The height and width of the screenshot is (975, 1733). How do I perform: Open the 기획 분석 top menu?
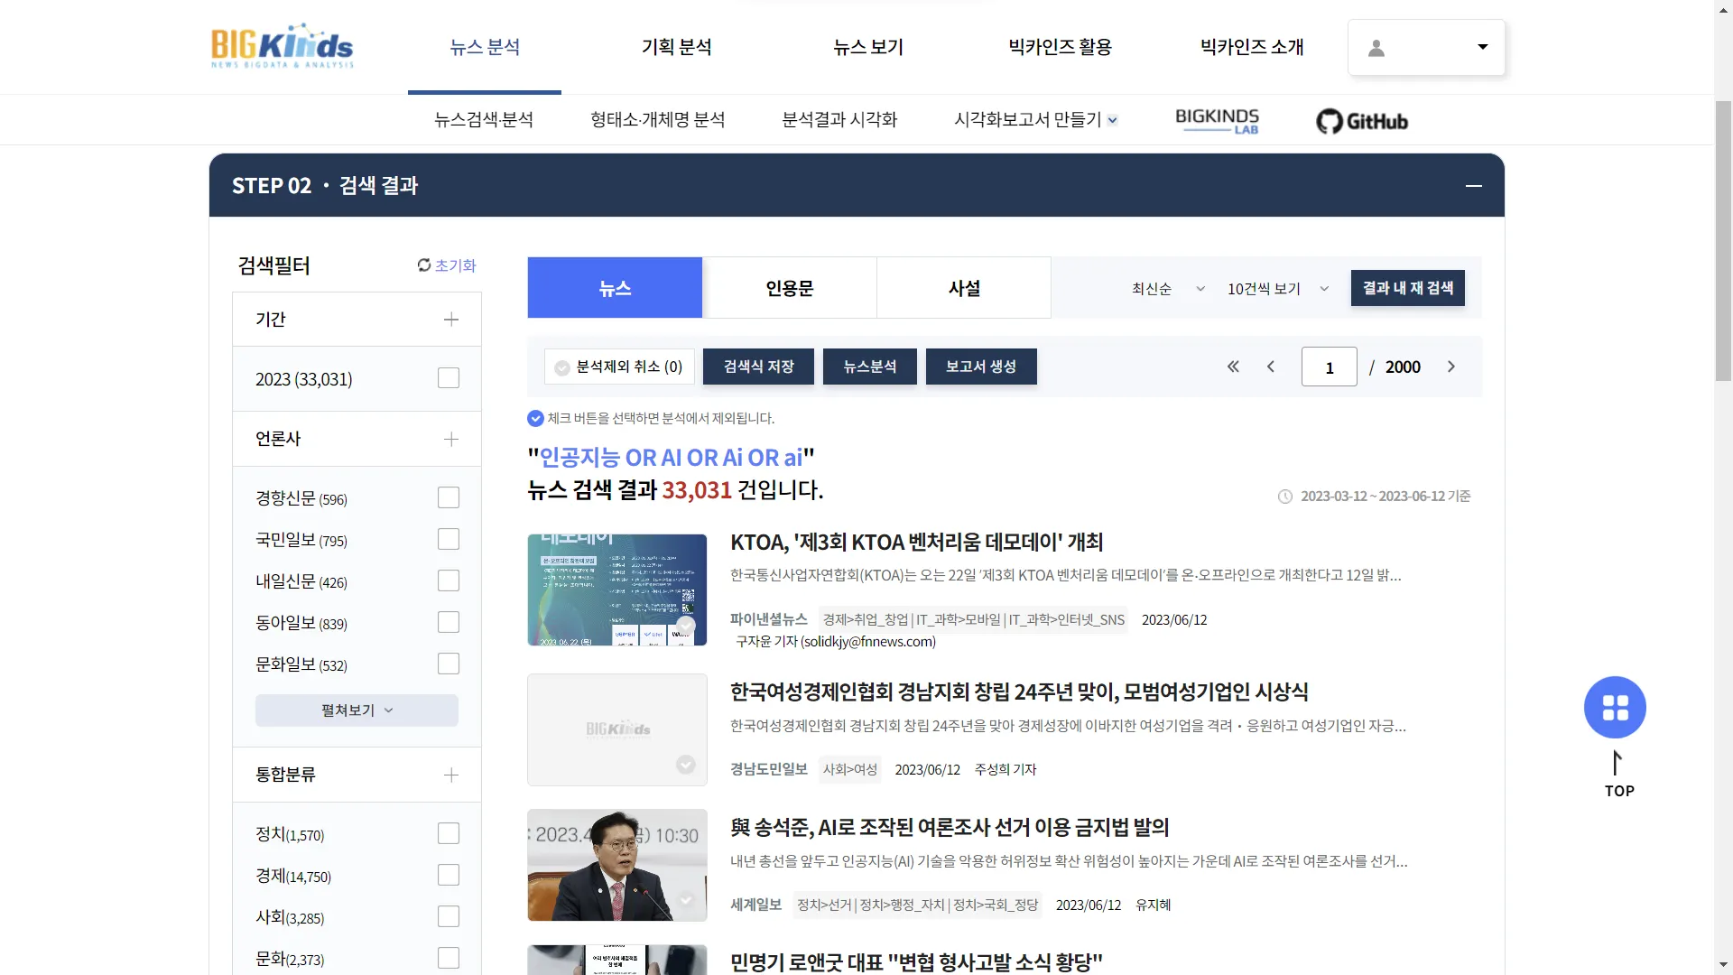point(676,47)
